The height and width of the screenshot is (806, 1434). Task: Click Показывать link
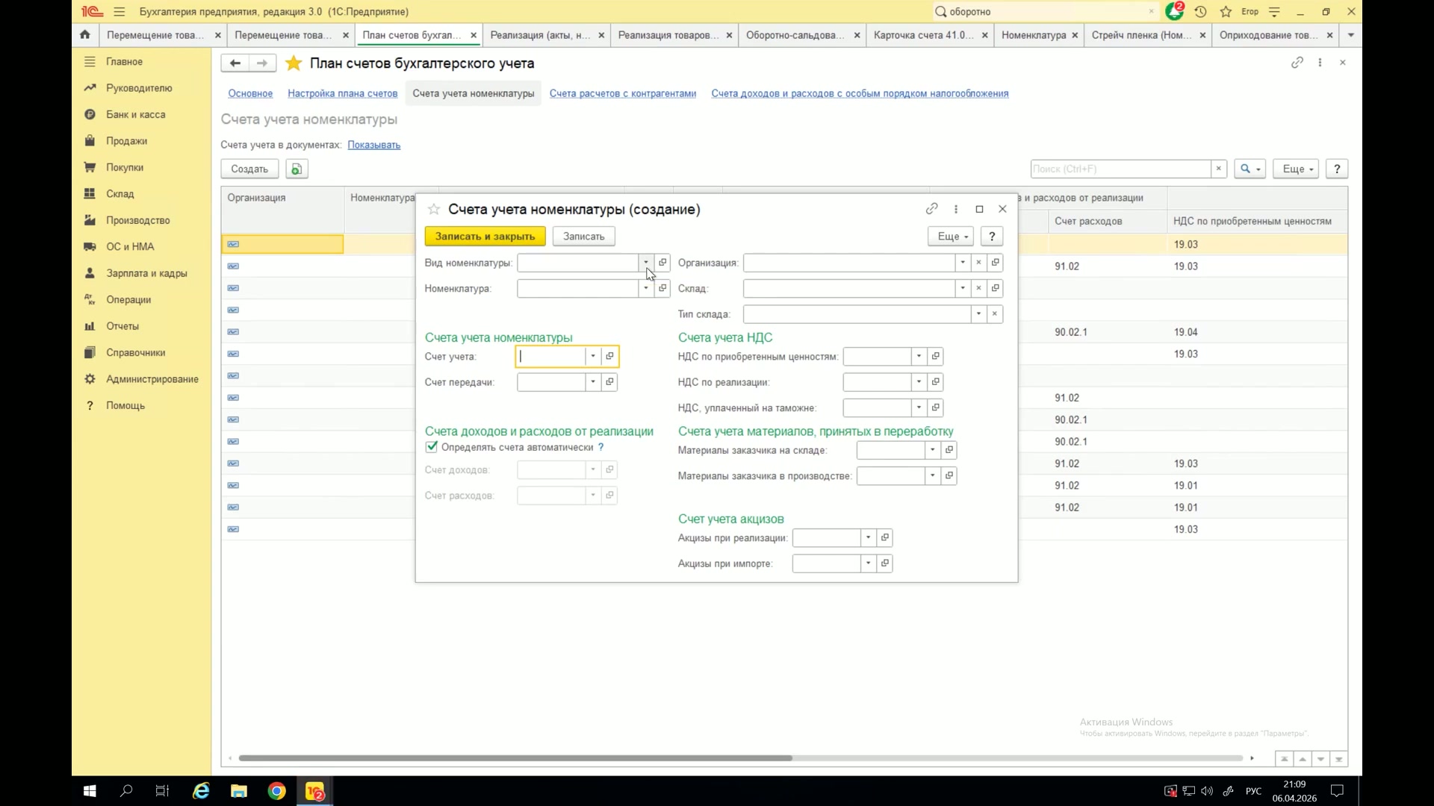tap(374, 145)
